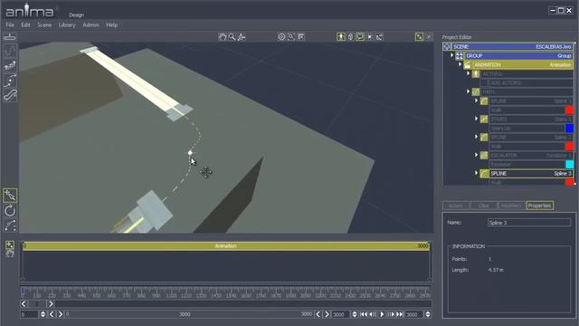The width and height of the screenshot is (579, 326).
Task: Click the Name field containing Spline 3
Action: 529,223
